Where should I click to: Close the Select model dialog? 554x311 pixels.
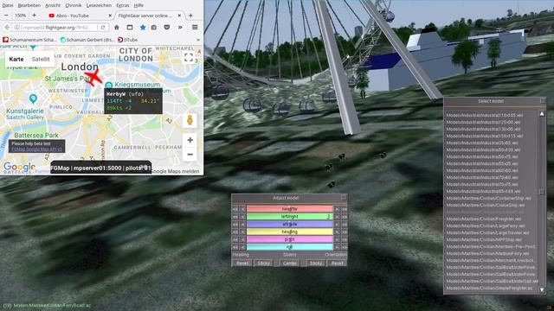click(x=543, y=101)
